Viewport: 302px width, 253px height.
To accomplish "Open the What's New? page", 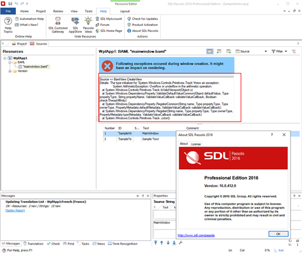I will [27, 25].
